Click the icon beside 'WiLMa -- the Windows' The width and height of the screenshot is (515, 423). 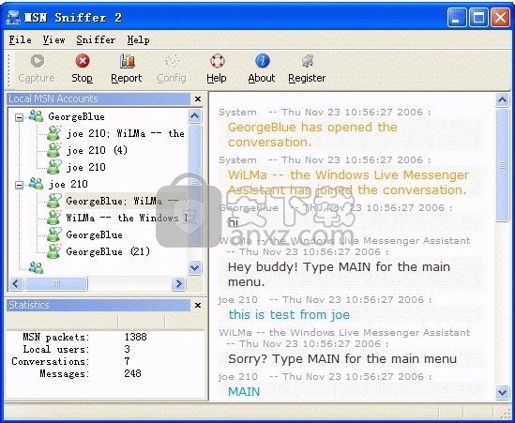[x=53, y=218]
